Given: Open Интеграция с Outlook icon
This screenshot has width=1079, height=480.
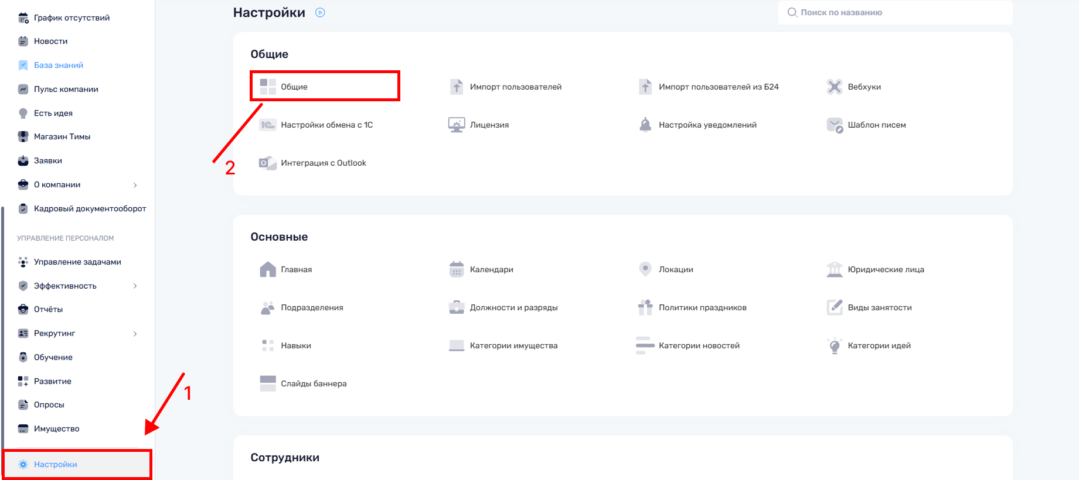Looking at the screenshot, I should (x=267, y=163).
